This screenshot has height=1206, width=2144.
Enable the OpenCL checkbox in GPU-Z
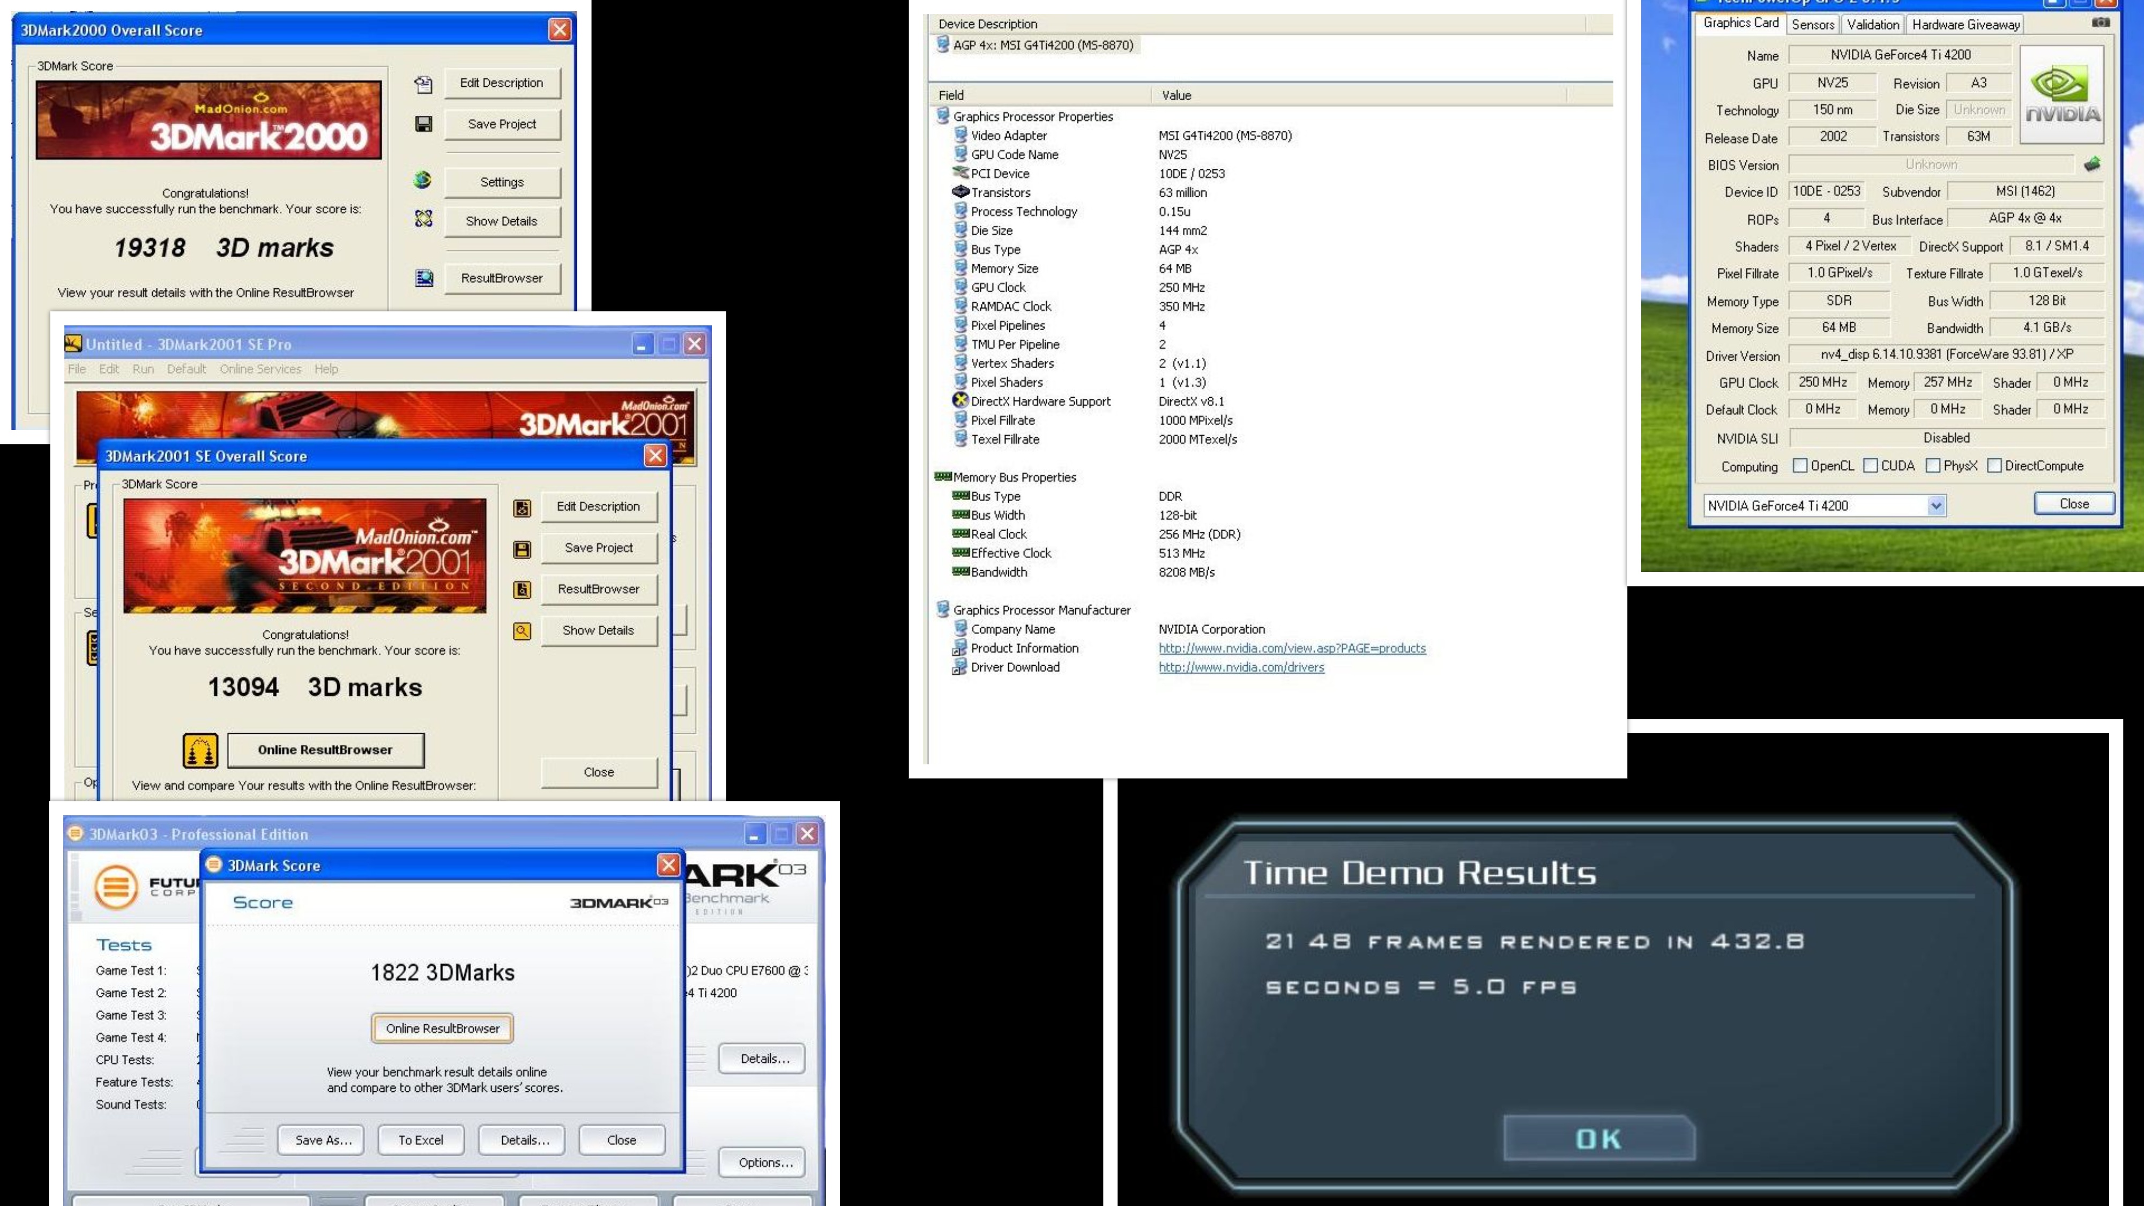[x=1799, y=465]
